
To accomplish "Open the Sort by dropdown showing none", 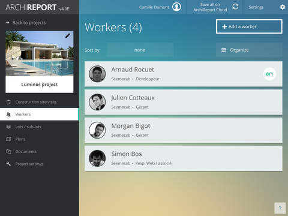I will coord(140,50).
